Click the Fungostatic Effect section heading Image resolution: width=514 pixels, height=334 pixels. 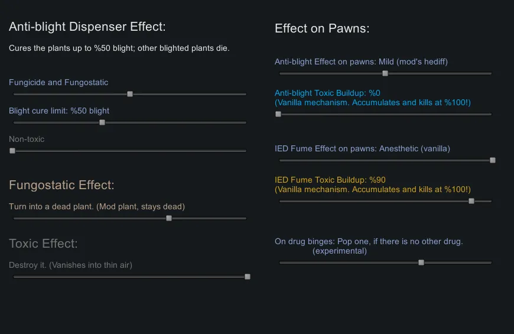point(61,185)
